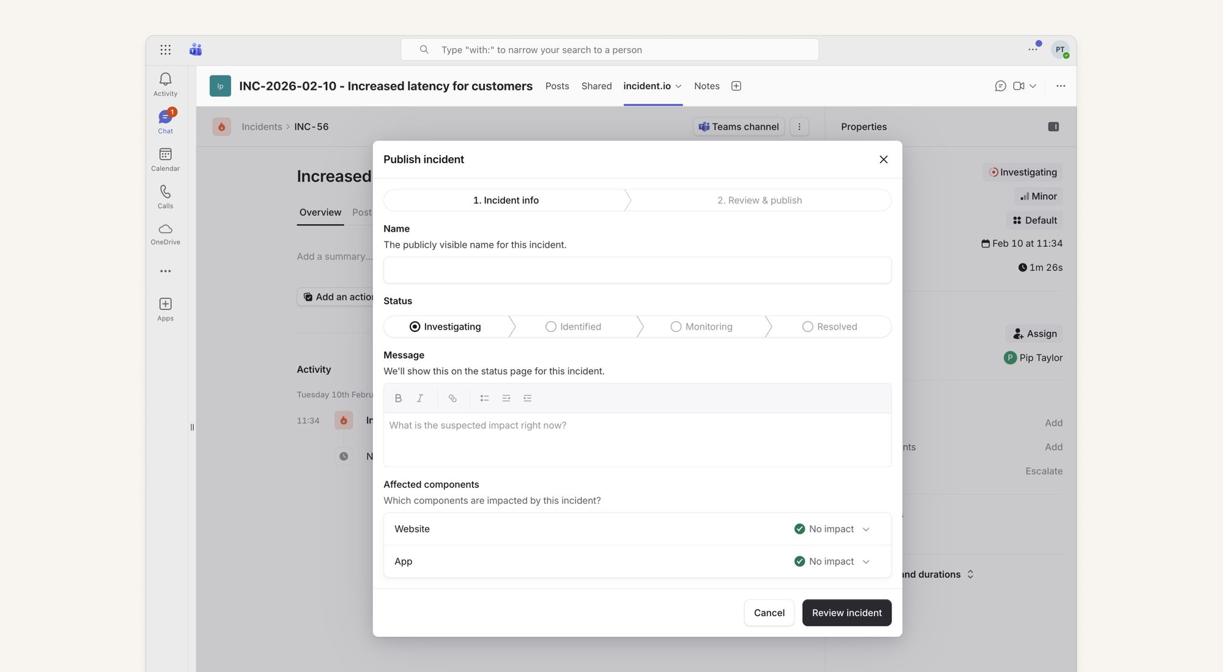Switch to the Posts tab
The width and height of the screenshot is (1223, 672).
556,86
